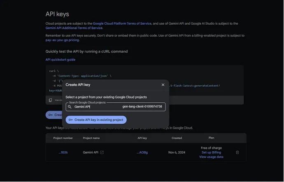Click the Plan column header

(211, 138)
